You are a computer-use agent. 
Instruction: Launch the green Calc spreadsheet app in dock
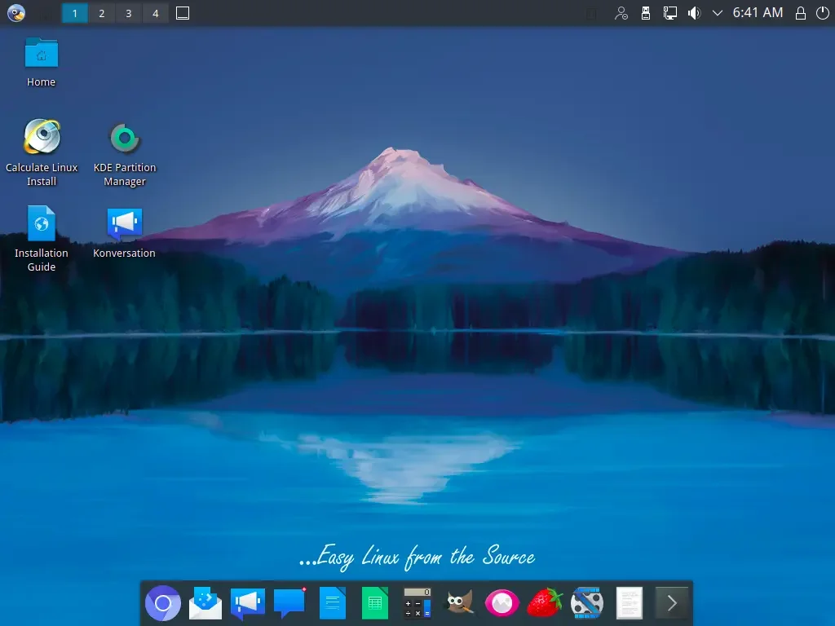(375, 603)
